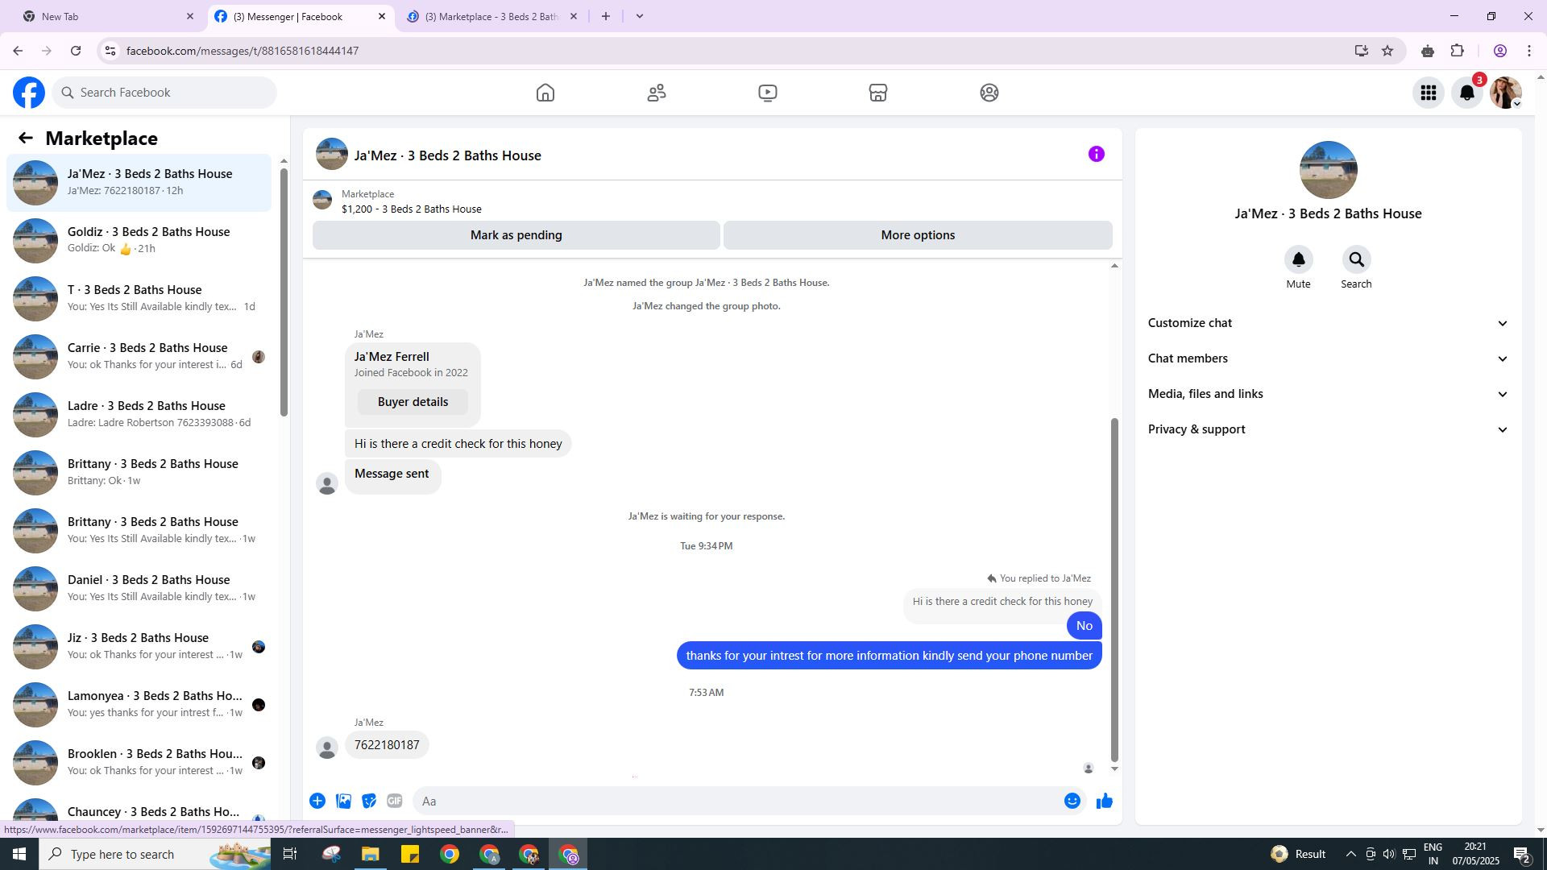Toggle conversation information panel with purple icon
Viewport: 1547px width, 870px height.
tap(1096, 155)
